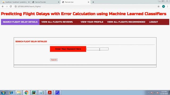Switch to localhost phpMyAdmin browser tab
This screenshot has height=95, width=170.
coord(16,2)
